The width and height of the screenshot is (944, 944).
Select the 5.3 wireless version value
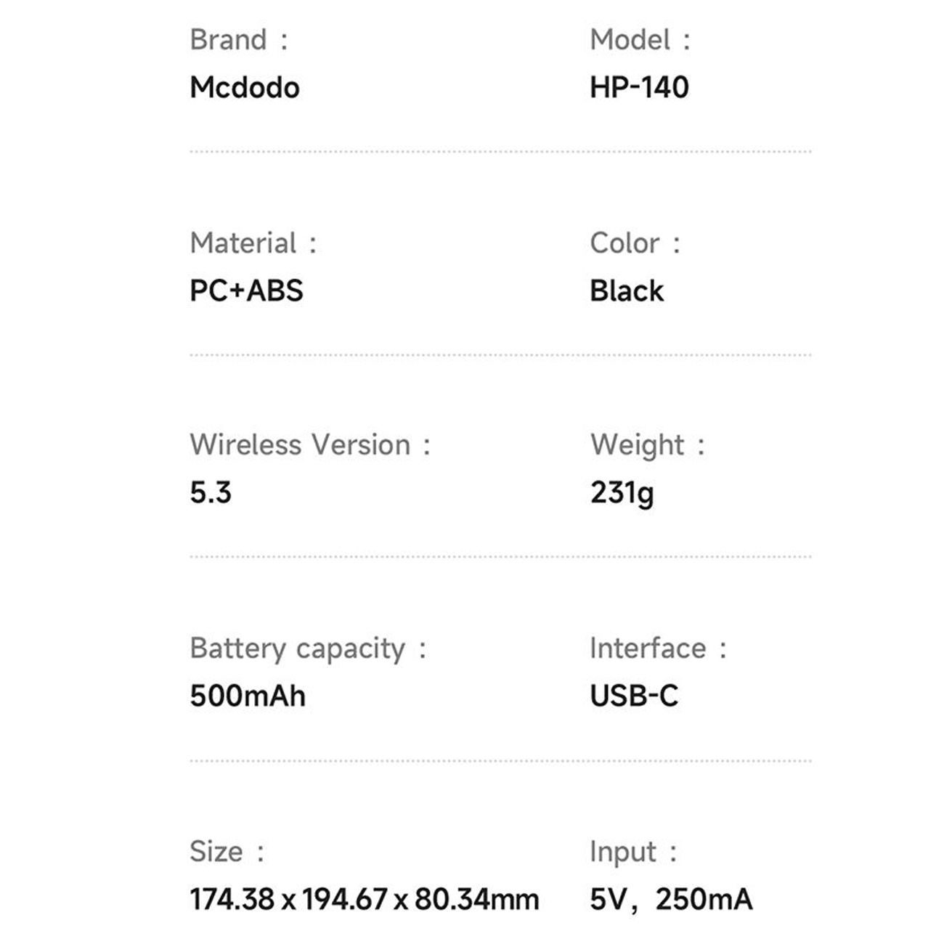click(x=211, y=493)
